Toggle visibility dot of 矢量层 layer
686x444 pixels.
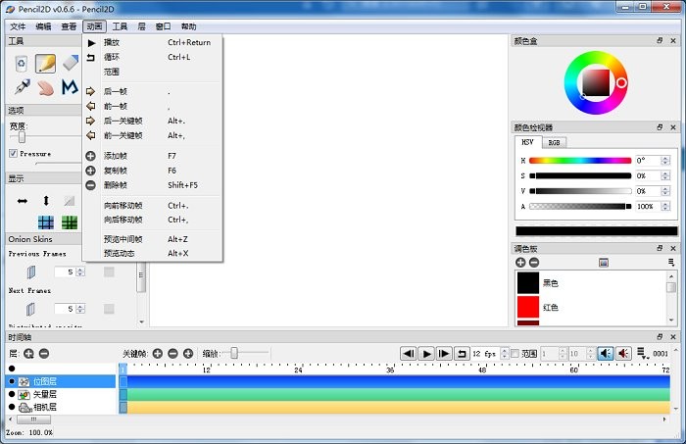[12, 394]
